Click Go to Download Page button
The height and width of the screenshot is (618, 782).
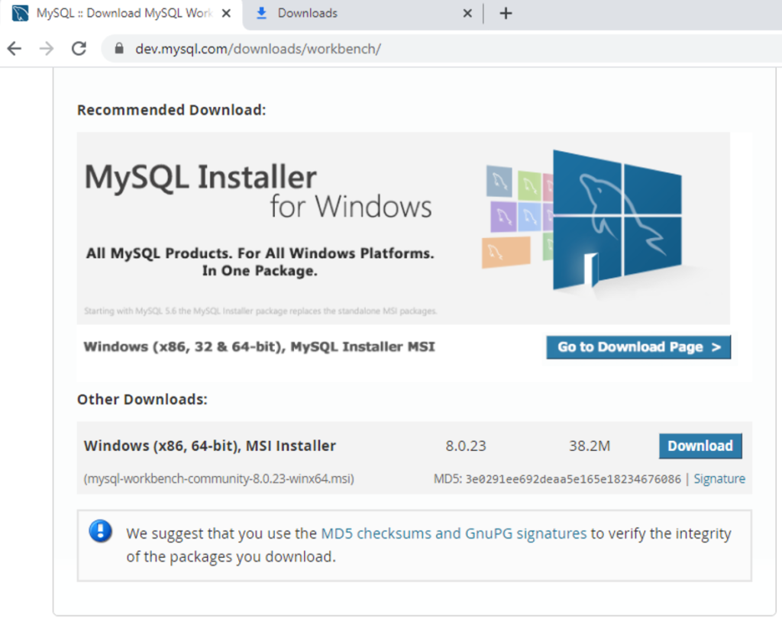pos(638,347)
